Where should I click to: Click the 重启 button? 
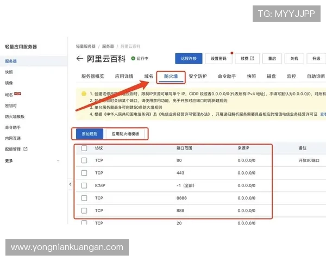point(272,59)
